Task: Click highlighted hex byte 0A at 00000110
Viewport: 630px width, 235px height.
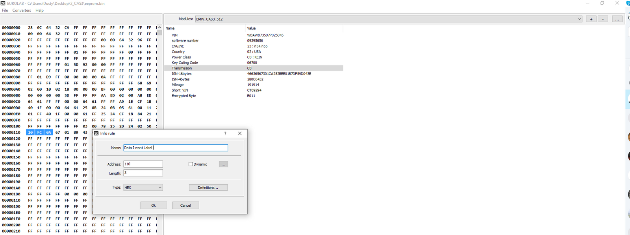Action: (x=48, y=132)
